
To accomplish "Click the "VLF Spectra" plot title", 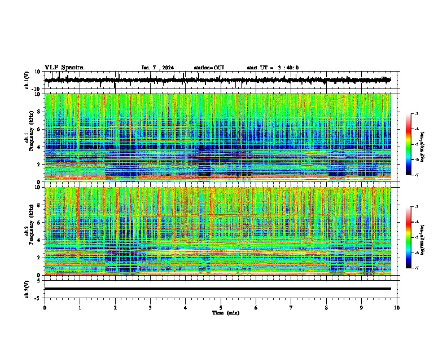I will [64, 68].
